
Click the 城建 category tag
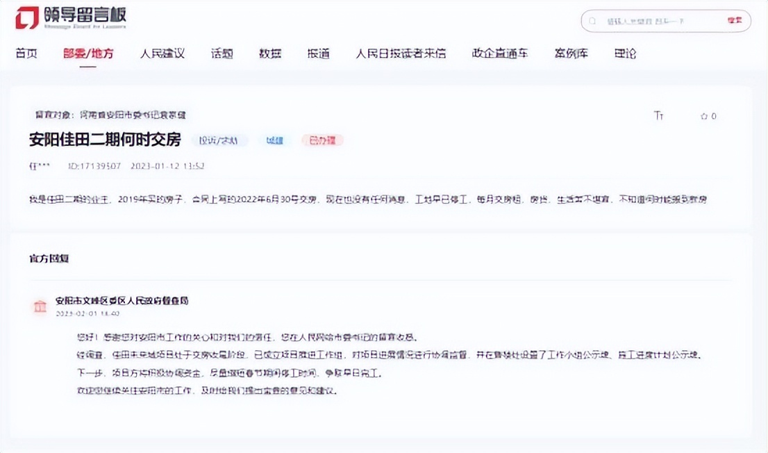pos(274,140)
